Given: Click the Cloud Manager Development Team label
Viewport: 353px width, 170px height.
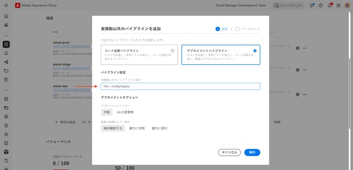Looking at the screenshot, I should pyautogui.click(x=241, y=5).
